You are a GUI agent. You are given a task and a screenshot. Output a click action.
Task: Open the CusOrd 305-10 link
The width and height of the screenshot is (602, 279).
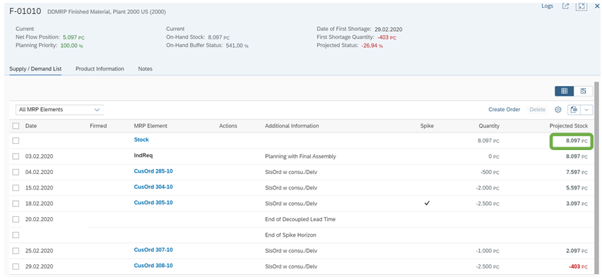153,202
